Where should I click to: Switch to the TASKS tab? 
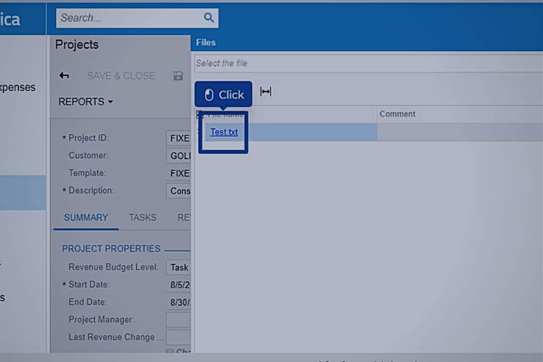click(x=142, y=218)
